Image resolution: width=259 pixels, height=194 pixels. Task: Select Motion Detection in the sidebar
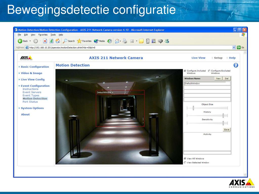point(35,99)
